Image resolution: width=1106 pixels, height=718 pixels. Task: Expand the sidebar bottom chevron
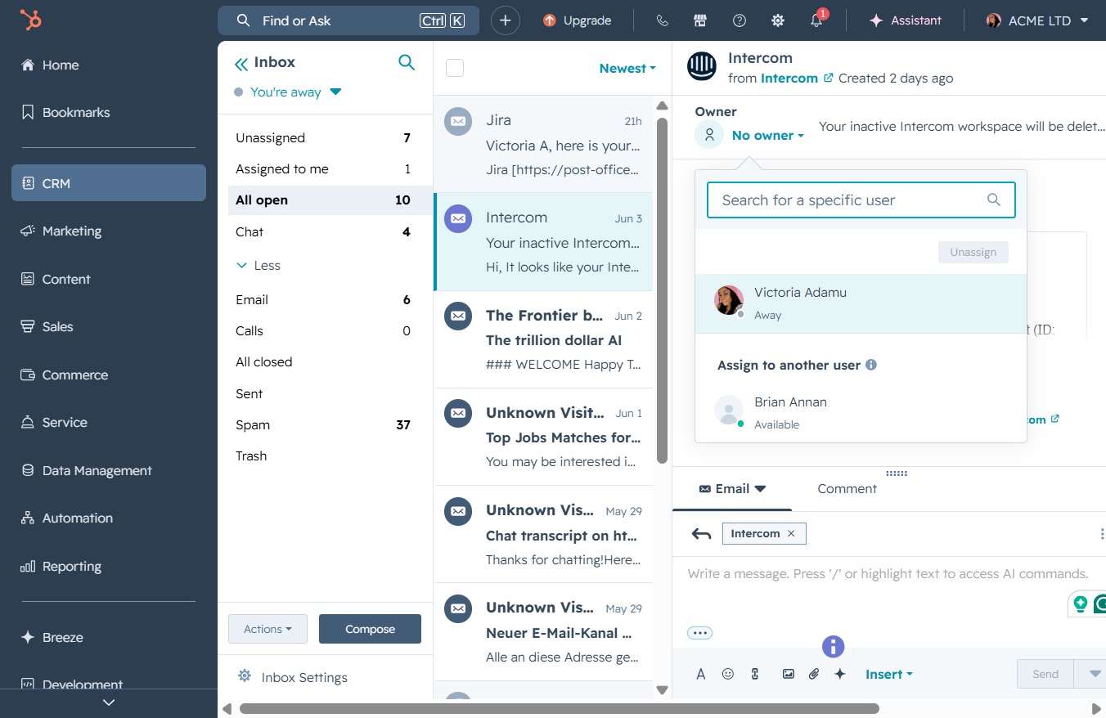pos(108,702)
